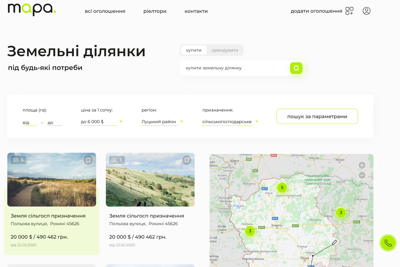Image resolution: width=400 pixels, height=267 pixels.
Task: Select the "купити" toggle option
Action: pos(194,50)
